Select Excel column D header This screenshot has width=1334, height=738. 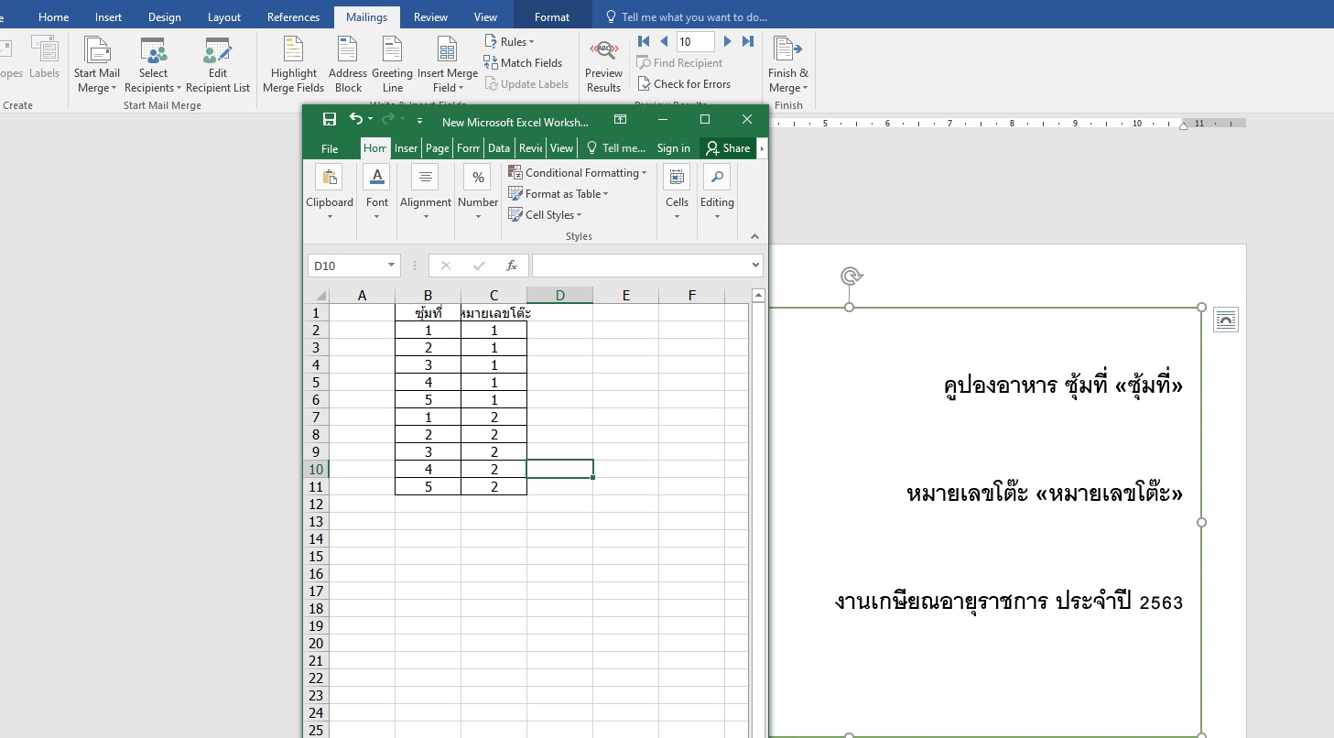pos(559,295)
